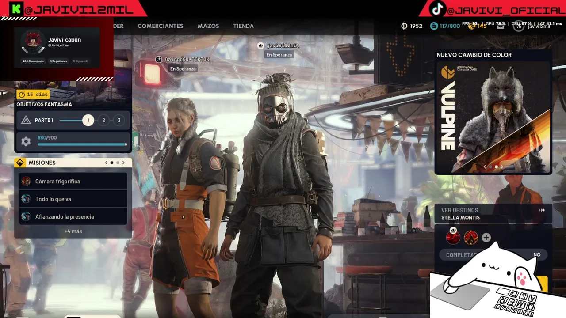Click the blue token icon beside 117/800

(x=434, y=26)
